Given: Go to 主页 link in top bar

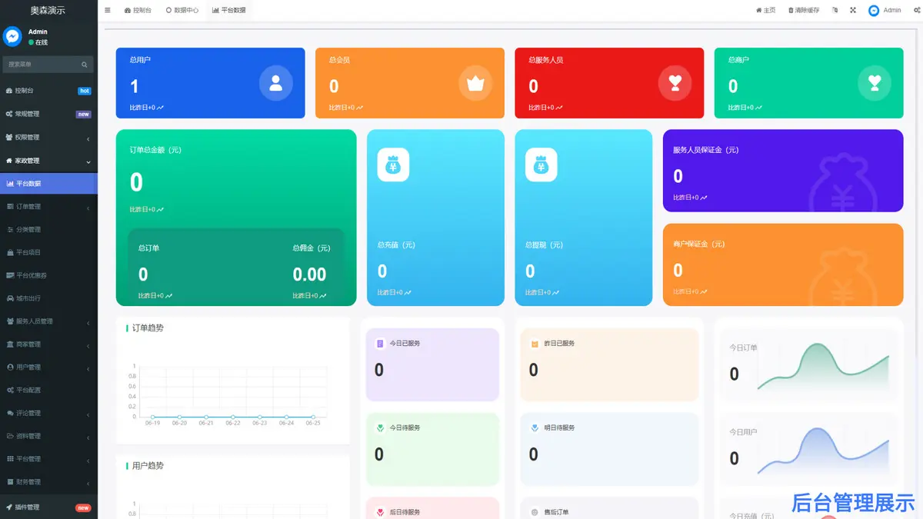Looking at the screenshot, I should tap(765, 11).
